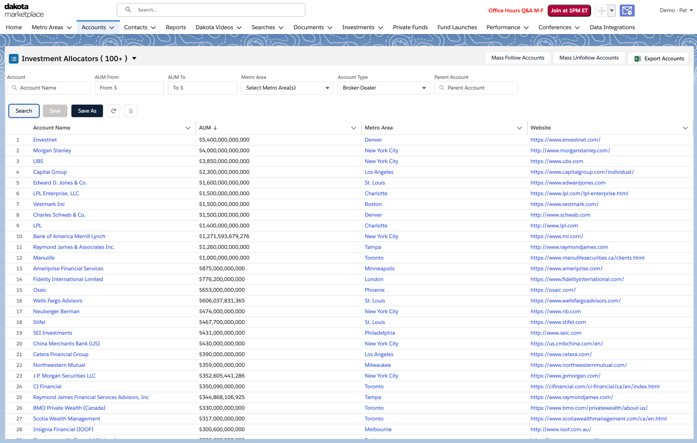Open the Accounts menu in navigation bar

[x=98, y=27]
